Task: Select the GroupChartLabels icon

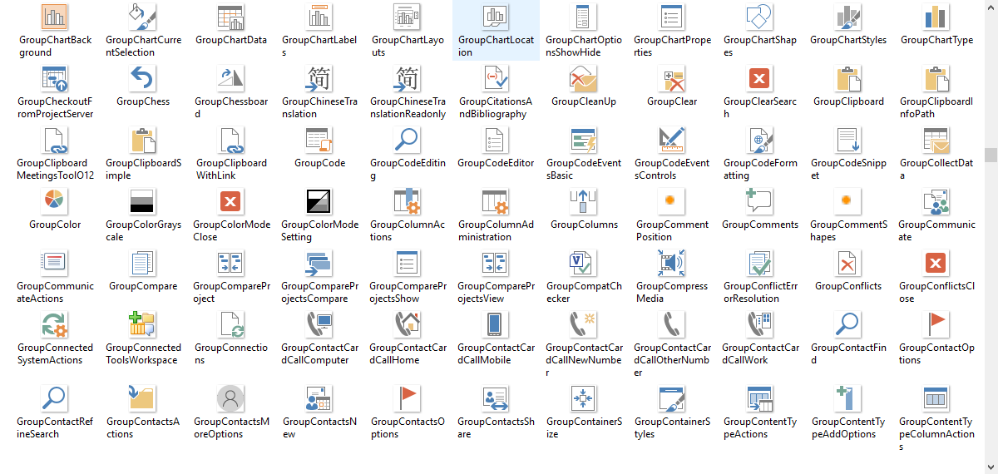Action: click(x=319, y=17)
